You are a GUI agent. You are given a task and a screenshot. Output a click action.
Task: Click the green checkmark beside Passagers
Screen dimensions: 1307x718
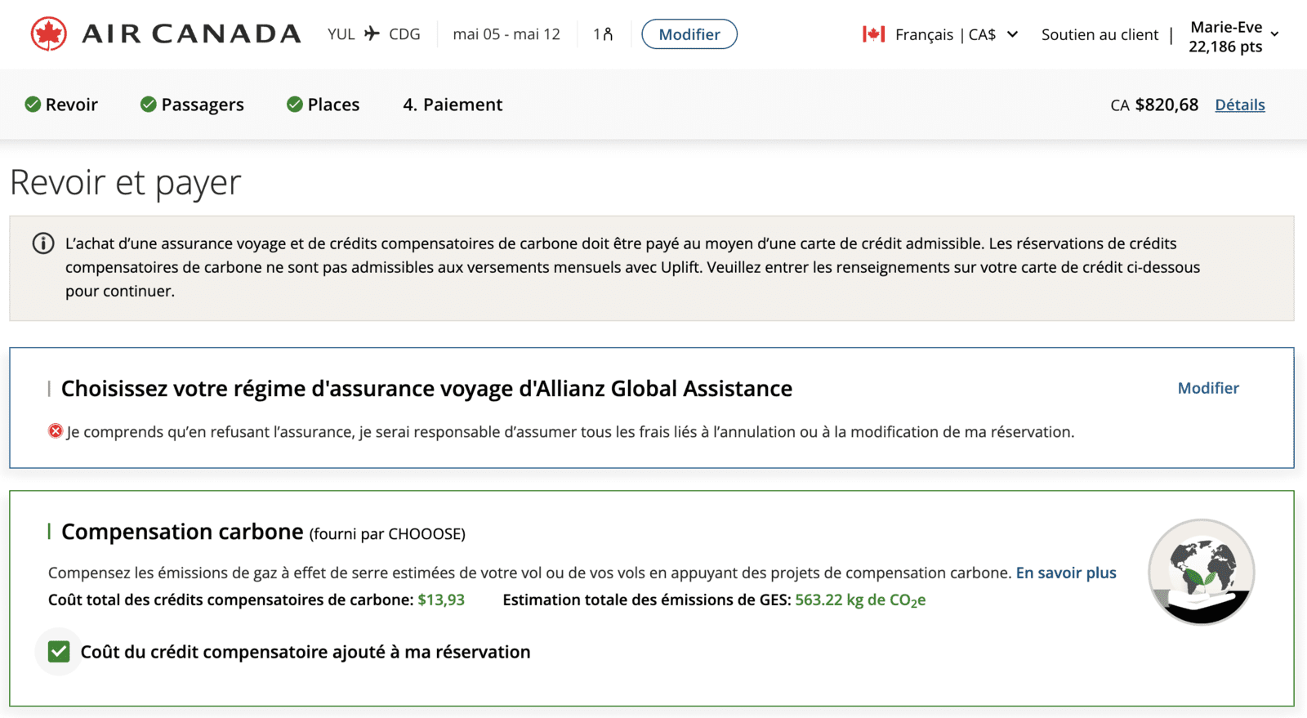coord(148,105)
